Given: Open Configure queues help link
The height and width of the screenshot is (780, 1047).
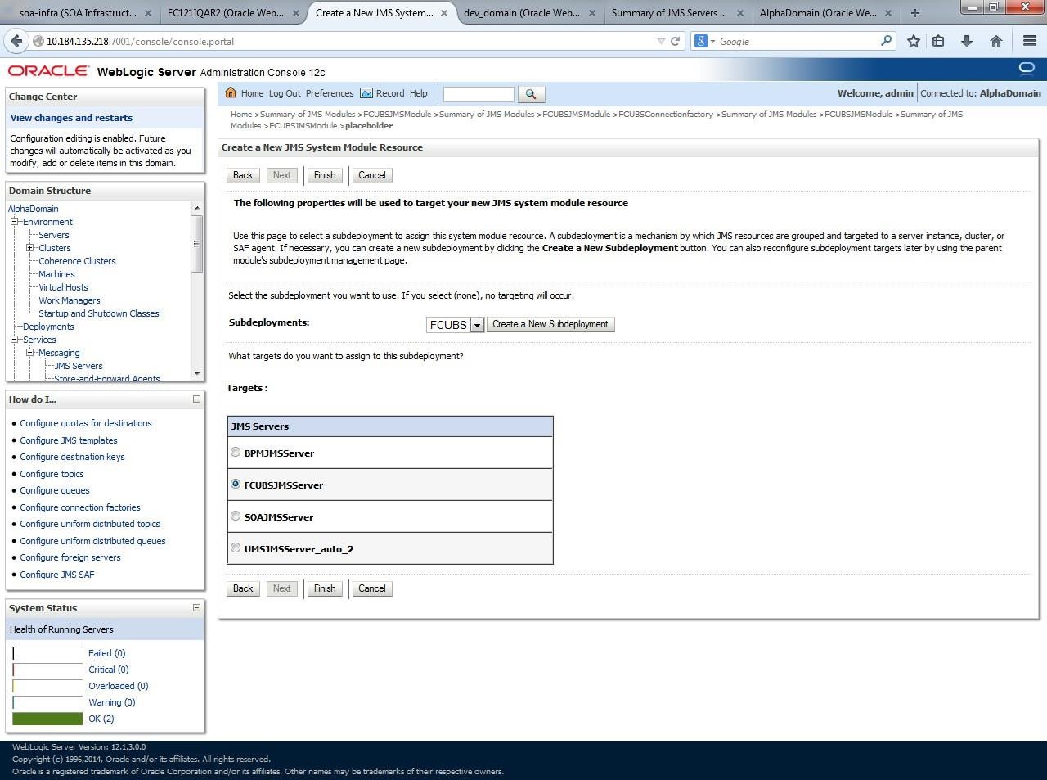Looking at the screenshot, I should pos(55,490).
